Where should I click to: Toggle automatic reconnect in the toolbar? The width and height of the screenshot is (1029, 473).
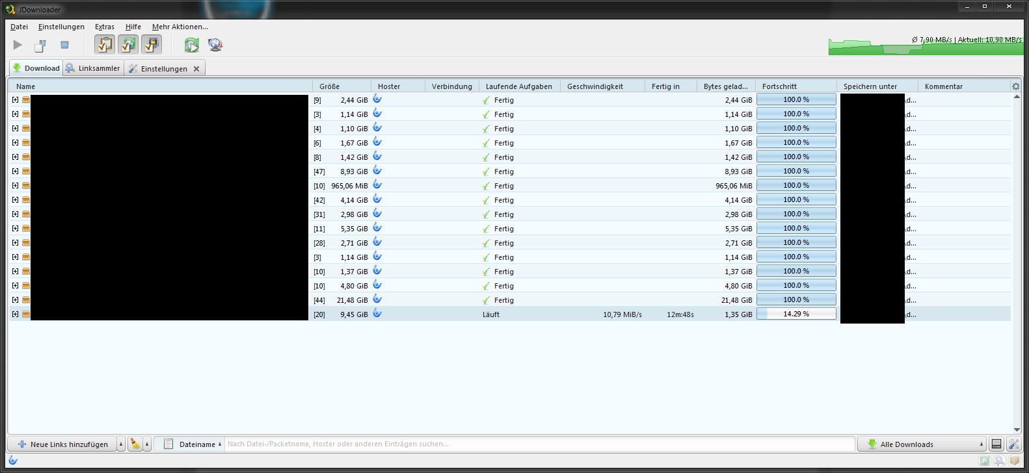coord(128,45)
